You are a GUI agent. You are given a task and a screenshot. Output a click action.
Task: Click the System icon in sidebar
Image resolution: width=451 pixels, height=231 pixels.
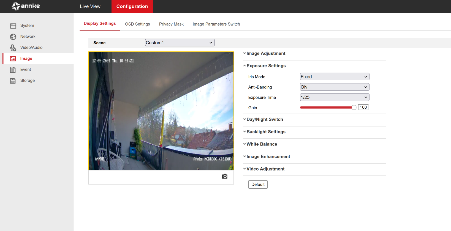(x=13, y=26)
